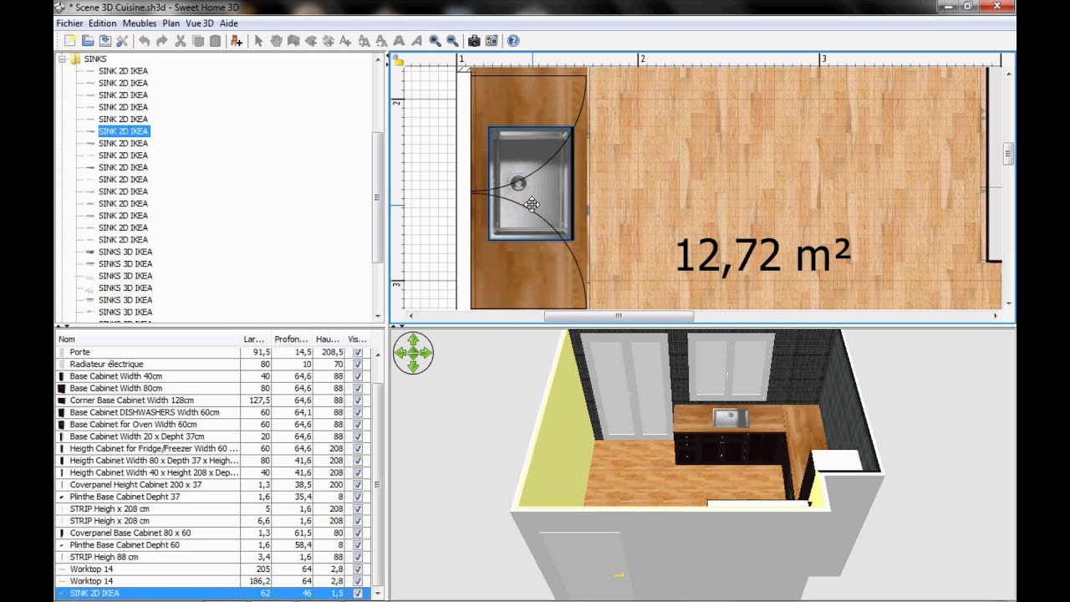Choose the Select arrow tool

click(258, 41)
